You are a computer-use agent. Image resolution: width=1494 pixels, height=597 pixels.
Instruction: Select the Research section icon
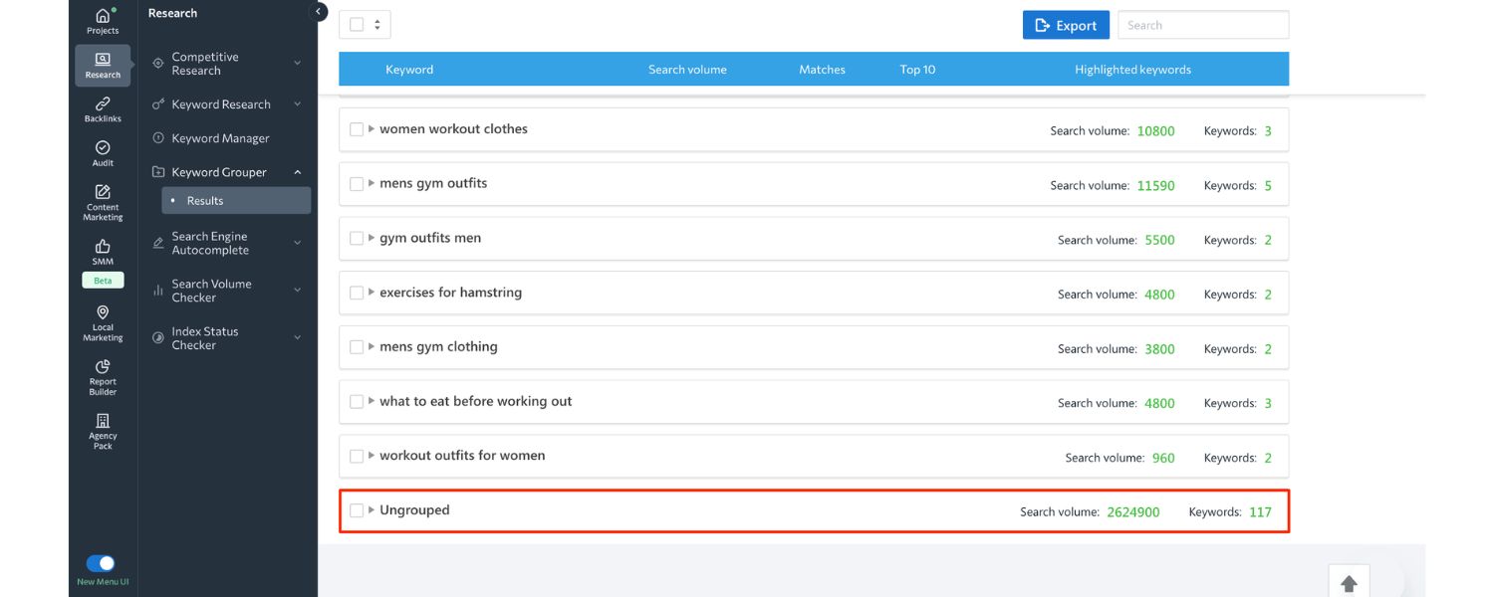(x=102, y=65)
